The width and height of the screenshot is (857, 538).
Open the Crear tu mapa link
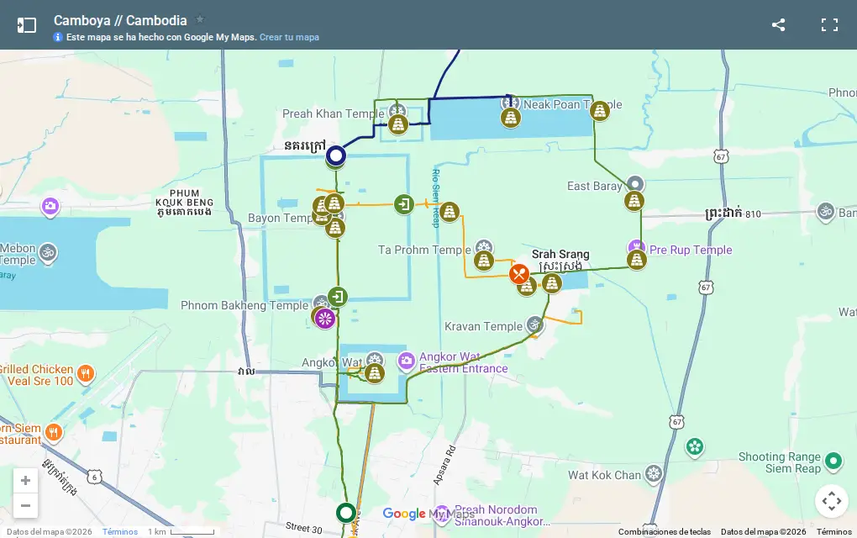point(289,37)
